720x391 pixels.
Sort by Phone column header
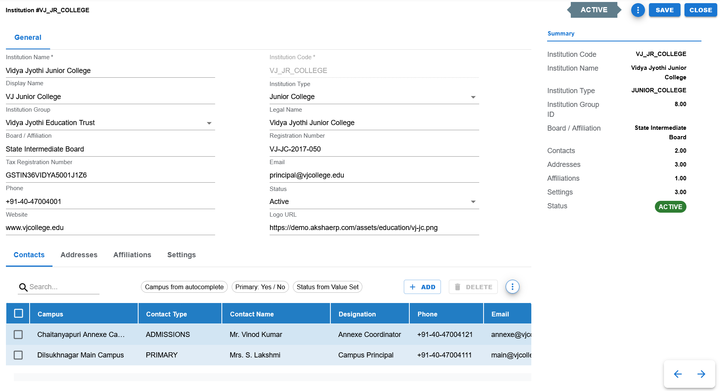pos(446,314)
